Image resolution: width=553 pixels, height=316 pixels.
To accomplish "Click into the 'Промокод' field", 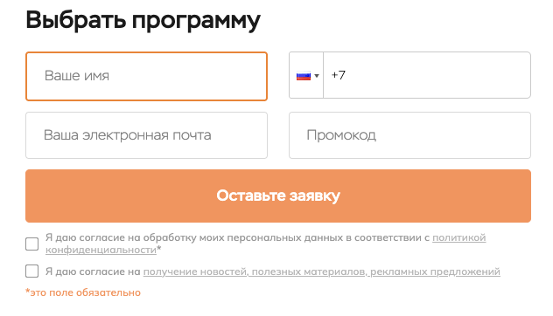I will click(x=409, y=135).
